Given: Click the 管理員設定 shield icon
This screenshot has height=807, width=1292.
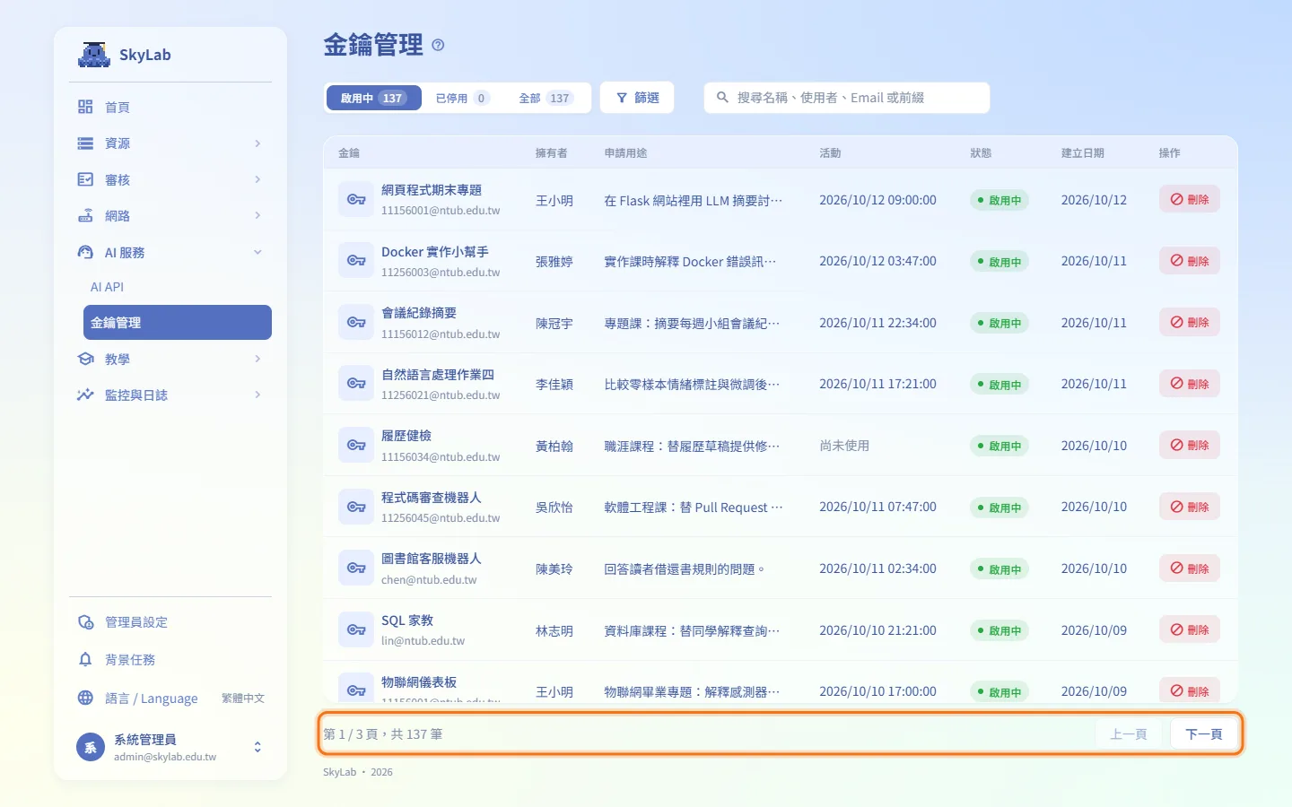Looking at the screenshot, I should click(x=85, y=622).
